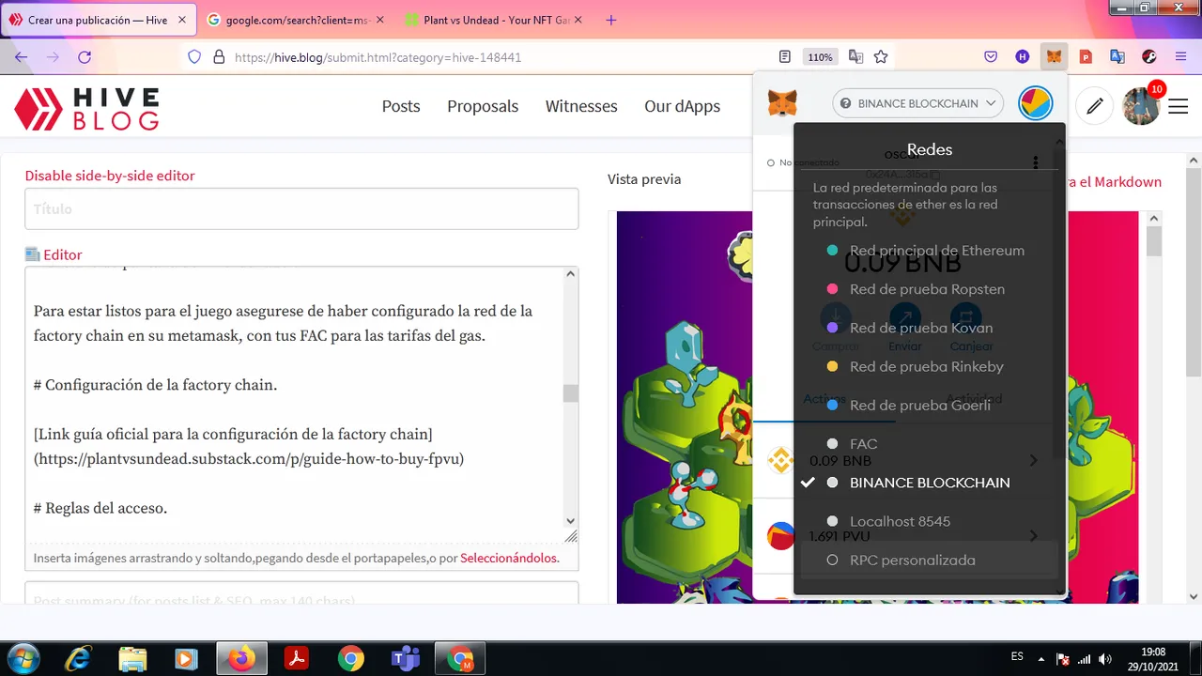Open the Witnesses menu item
Image resolution: width=1202 pixels, height=676 pixels.
[x=581, y=106]
